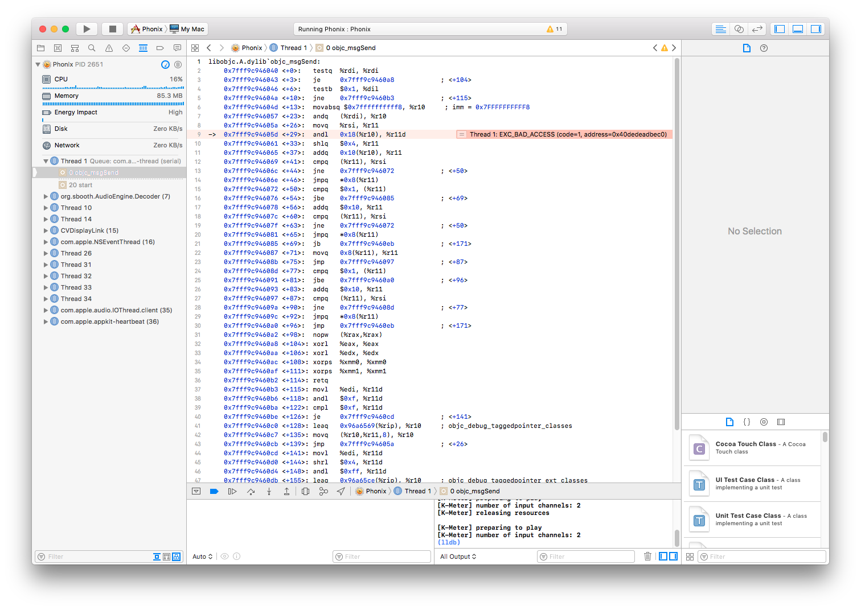Click the console Filter field
The width and height of the screenshot is (861, 610).
tap(586, 557)
